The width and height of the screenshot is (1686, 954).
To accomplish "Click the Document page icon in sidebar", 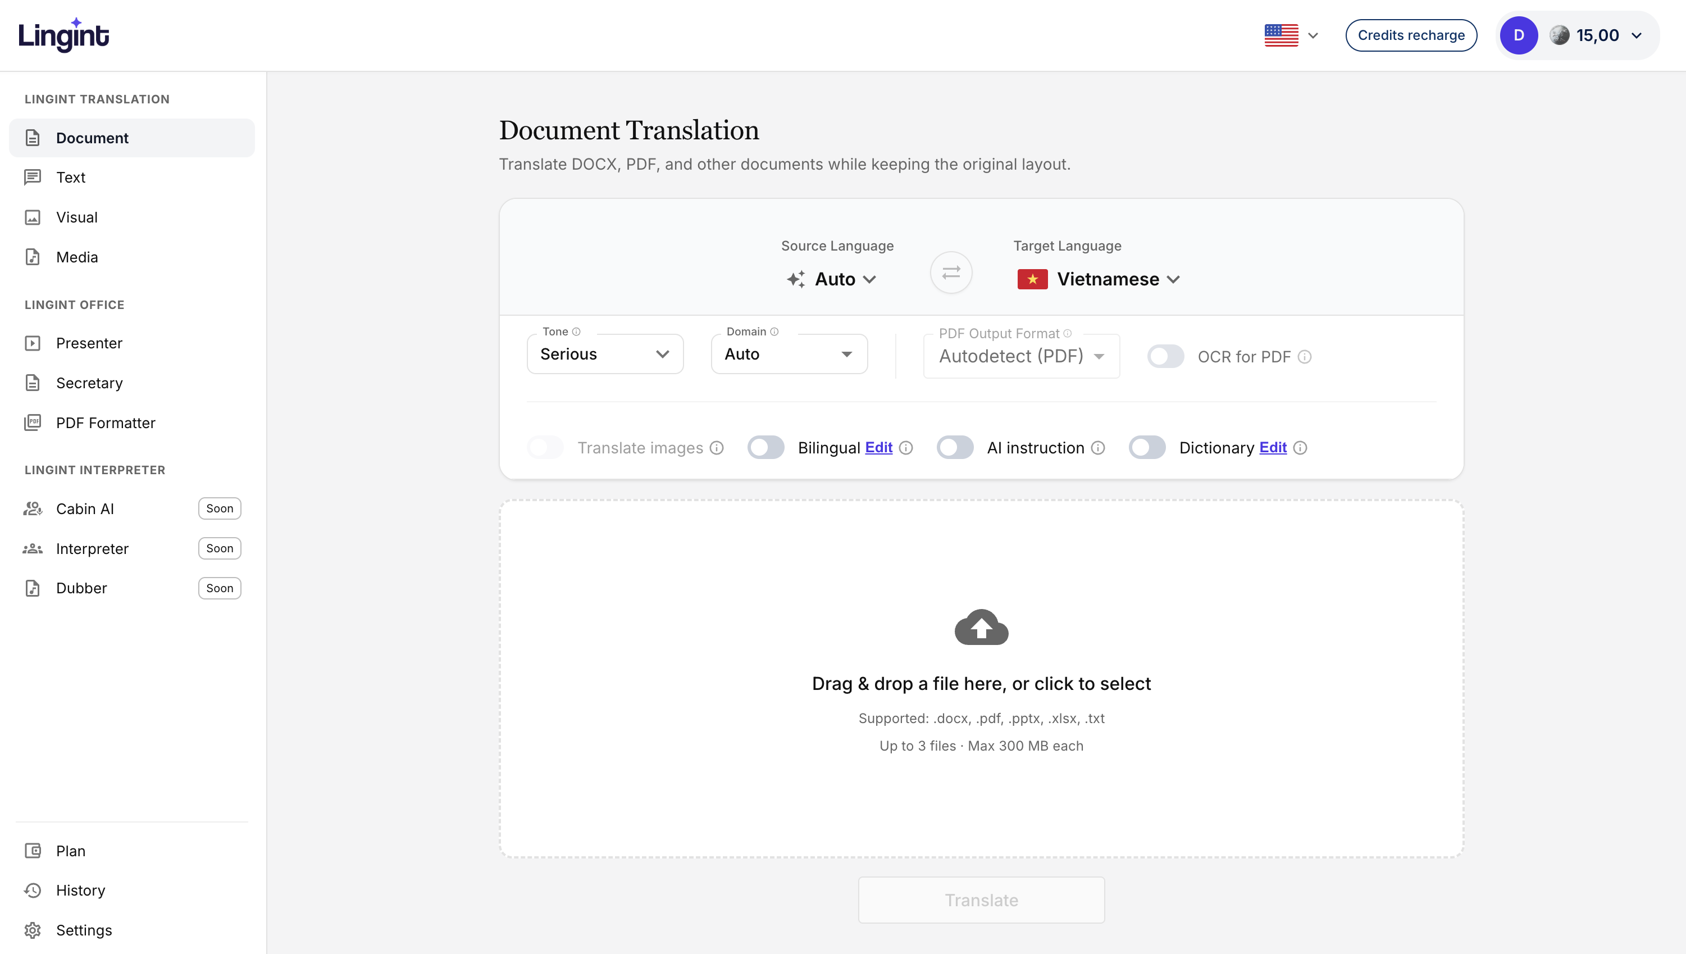I will pos(33,138).
